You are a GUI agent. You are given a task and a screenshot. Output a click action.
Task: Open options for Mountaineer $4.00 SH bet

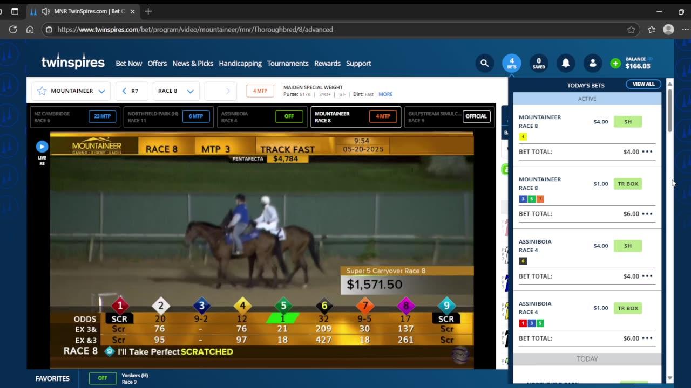click(x=647, y=151)
